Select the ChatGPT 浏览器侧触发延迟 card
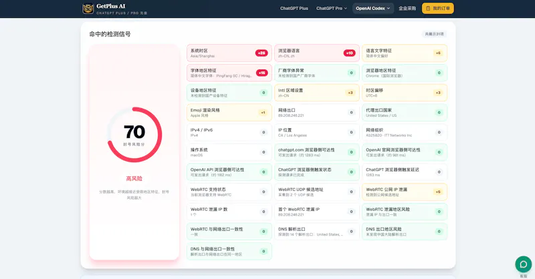 405,172
